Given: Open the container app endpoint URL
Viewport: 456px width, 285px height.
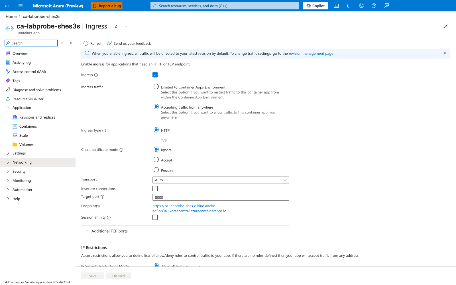Looking at the screenshot, I should coord(189,208).
